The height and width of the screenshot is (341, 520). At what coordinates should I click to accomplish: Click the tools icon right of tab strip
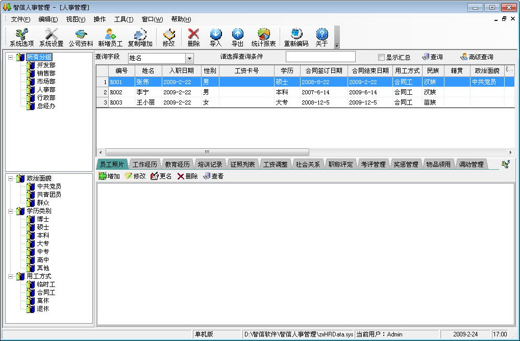click(505, 164)
